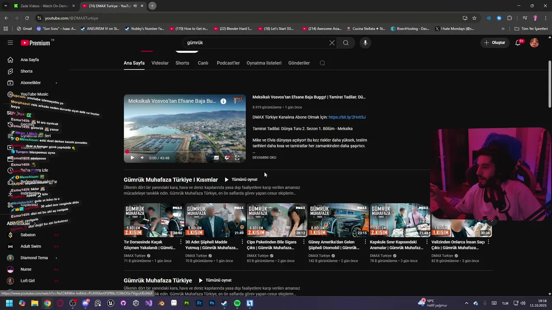The height and width of the screenshot is (310, 552).
Task: Expand description with DEVAMINI OKU
Action: (264, 158)
